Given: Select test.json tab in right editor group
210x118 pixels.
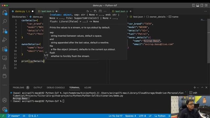Looking at the screenshot, I should point(121,11).
